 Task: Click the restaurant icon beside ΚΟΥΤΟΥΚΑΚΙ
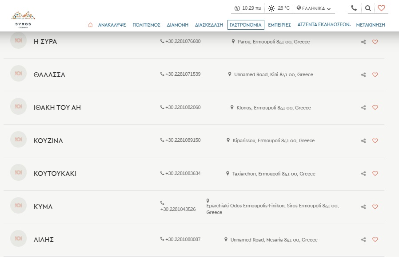(18, 172)
